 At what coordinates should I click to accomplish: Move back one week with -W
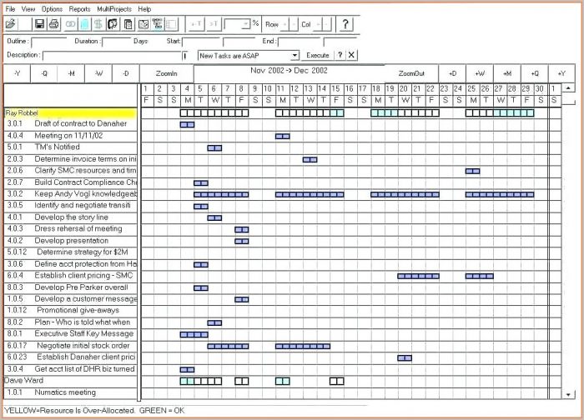coord(98,73)
